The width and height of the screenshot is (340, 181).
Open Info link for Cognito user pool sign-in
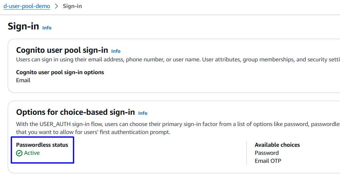click(x=116, y=51)
